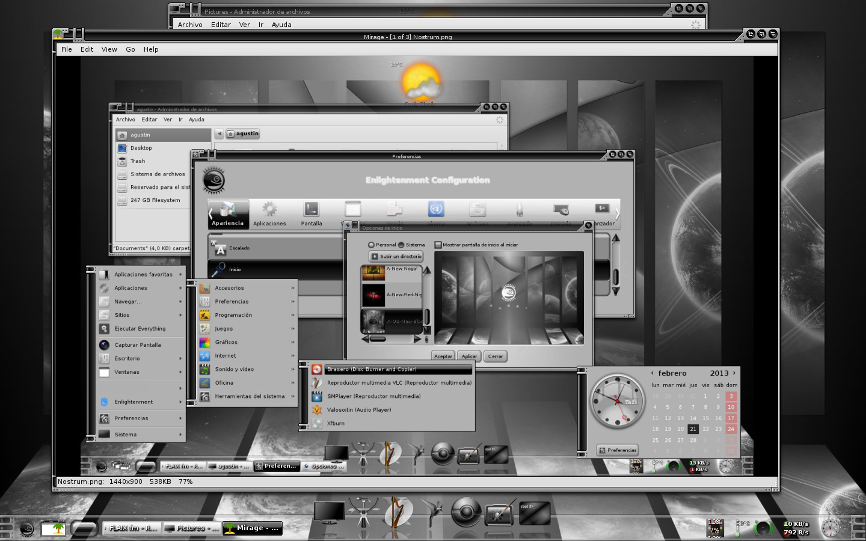
Task: Click the analog clock beside the febrero calendar
Action: point(616,401)
